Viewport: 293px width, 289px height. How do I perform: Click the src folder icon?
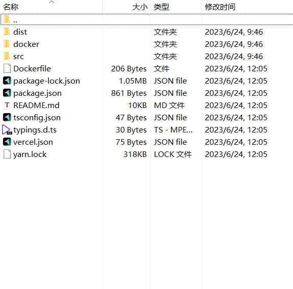(7, 56)
